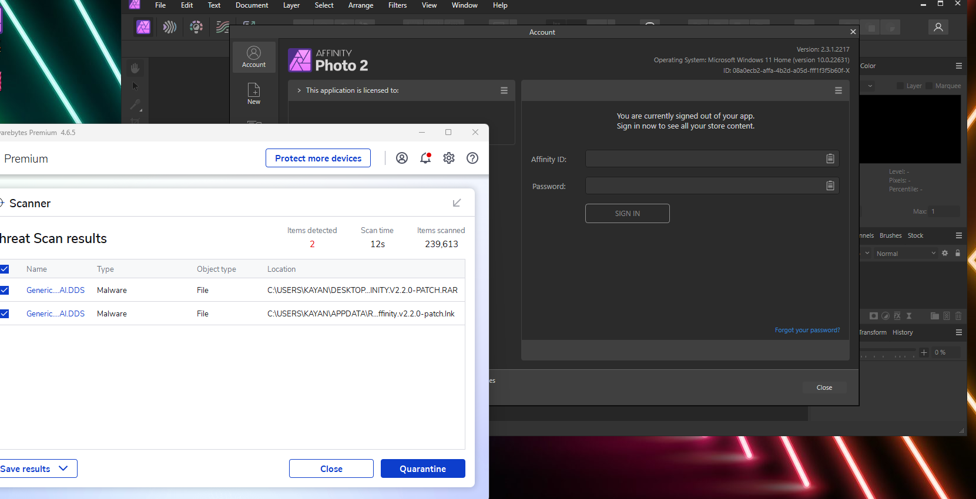Click the paste icon in the Password field

(x=830, y=186)
